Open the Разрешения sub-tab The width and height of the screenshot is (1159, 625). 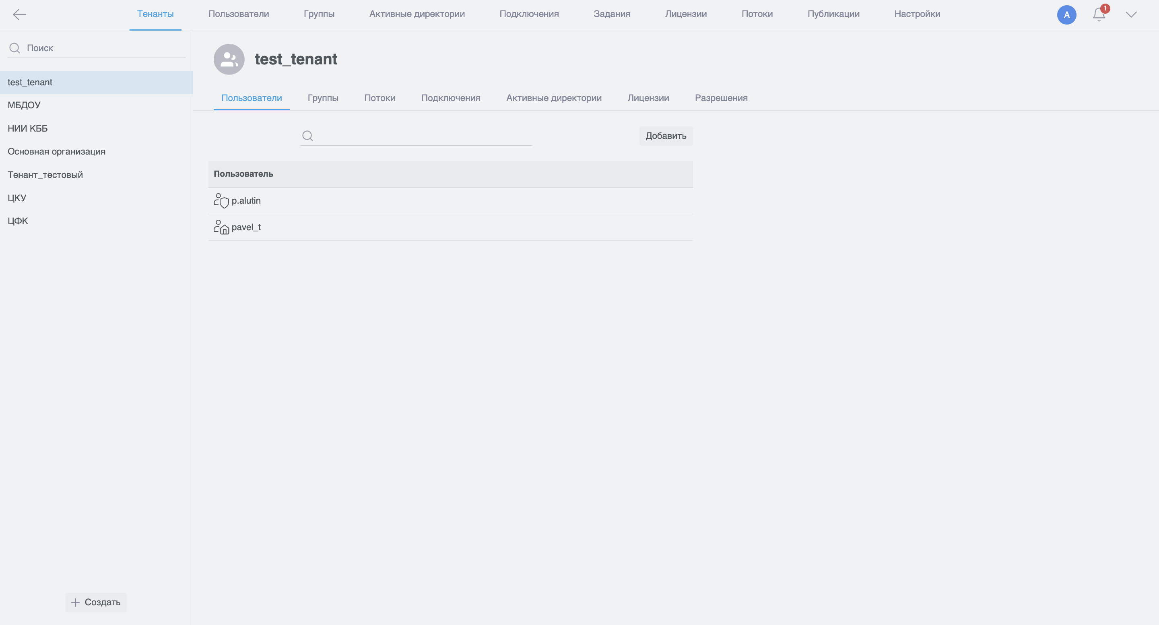pyautogui.click(x=721, y=98)
